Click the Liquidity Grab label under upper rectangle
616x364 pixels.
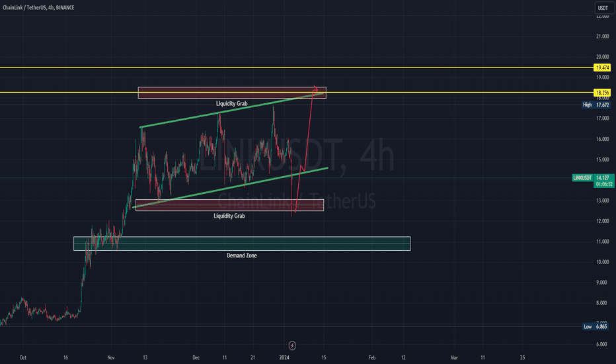pyautogui.click(x=232, y=104)
